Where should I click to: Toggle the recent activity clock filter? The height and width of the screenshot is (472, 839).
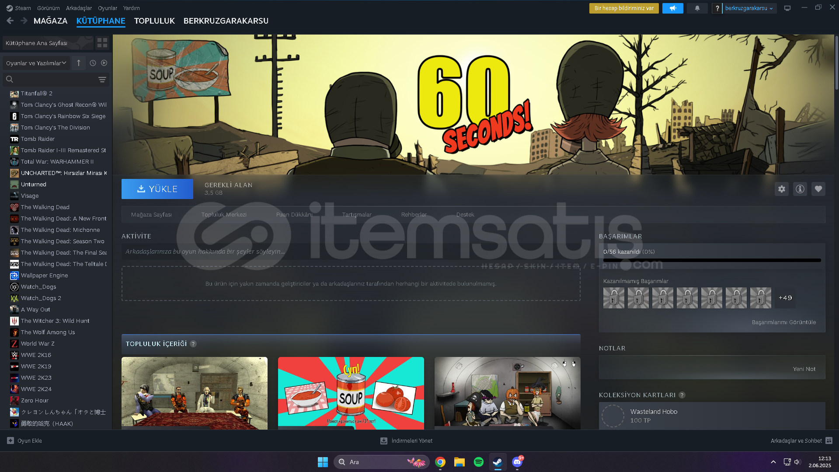point(93,63)
